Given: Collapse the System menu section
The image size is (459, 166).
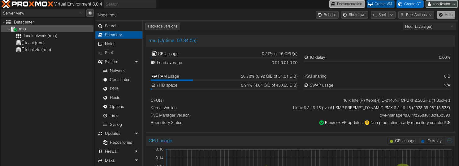Looking at the screenshot, I should tap(136, 62).
